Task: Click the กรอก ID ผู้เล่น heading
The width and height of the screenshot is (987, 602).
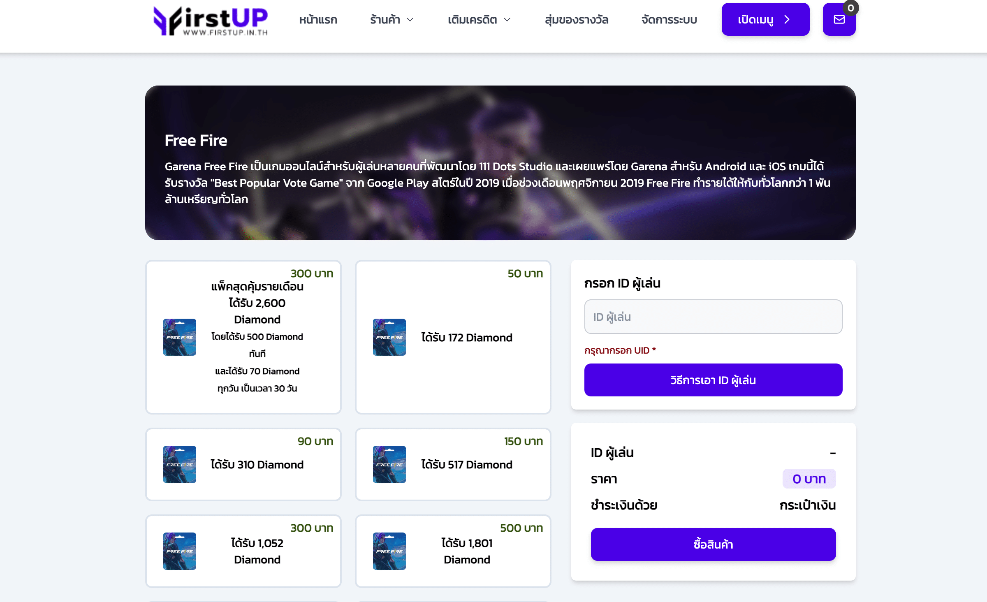Action: click(622, 283)
